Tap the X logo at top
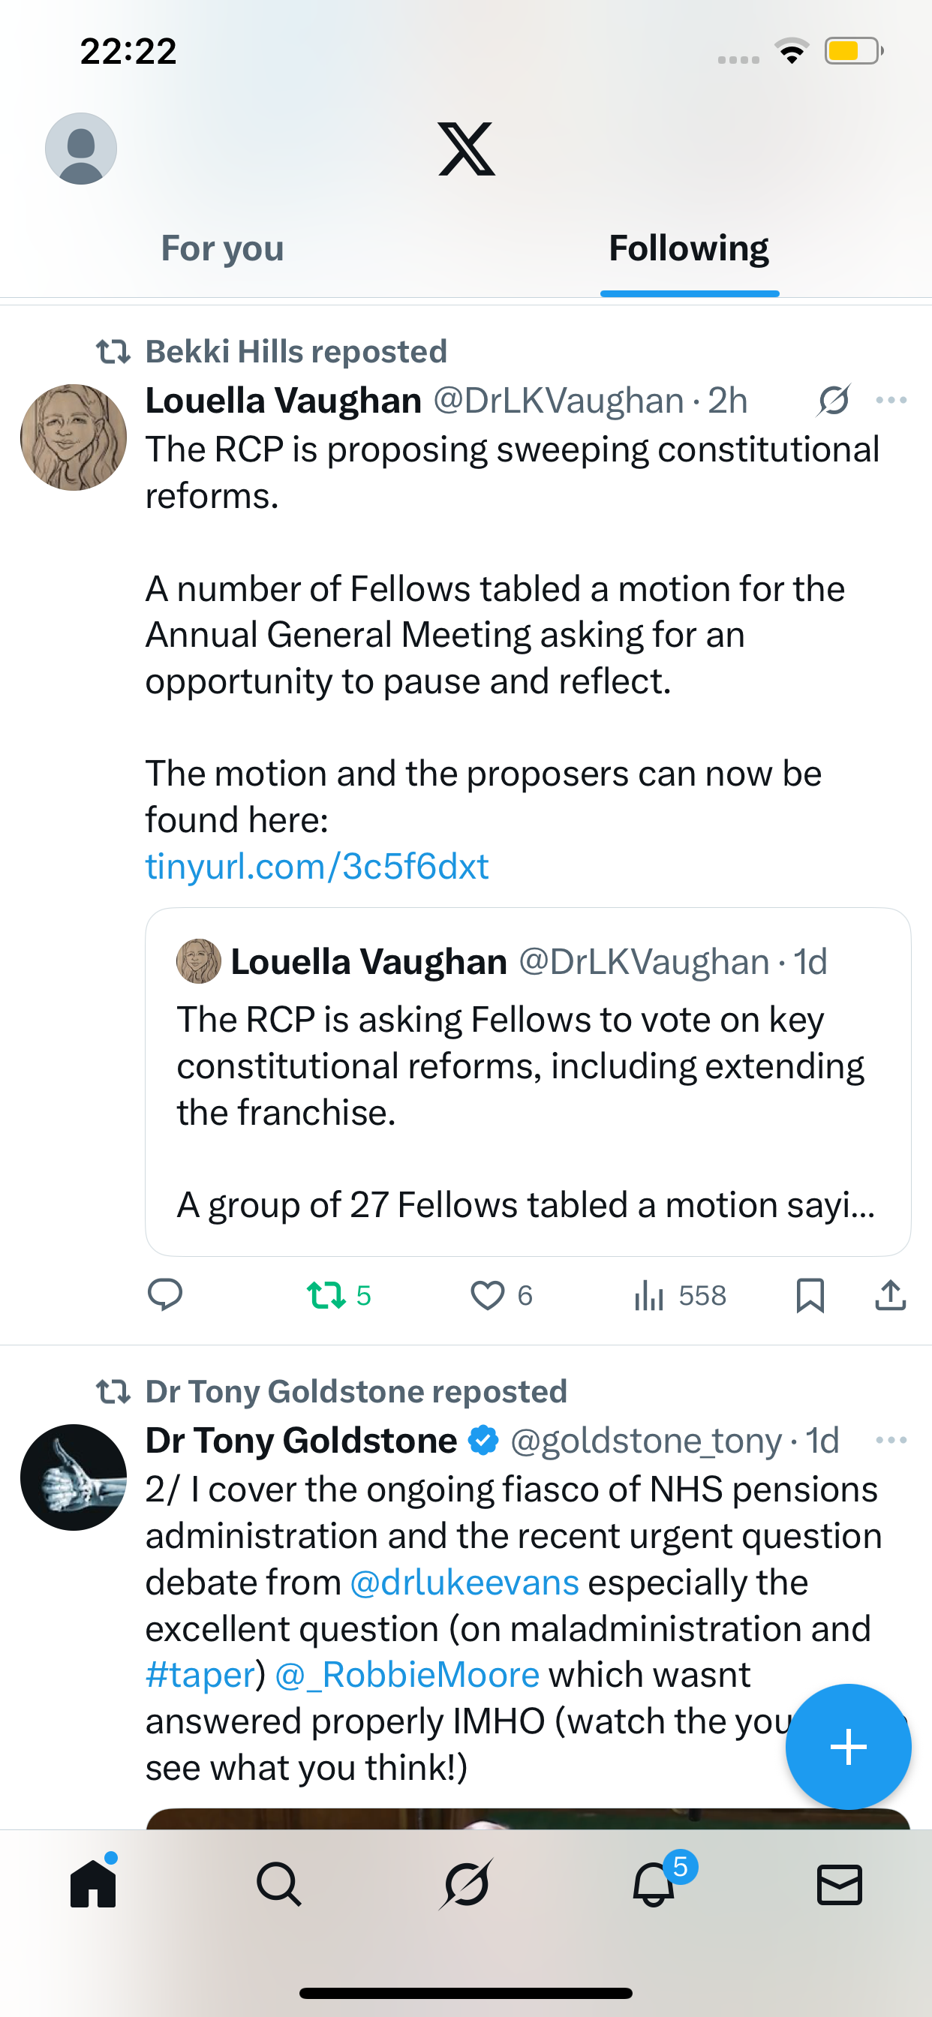The width and height of the screenshot is (932, 2017). (x=466, y=149)
